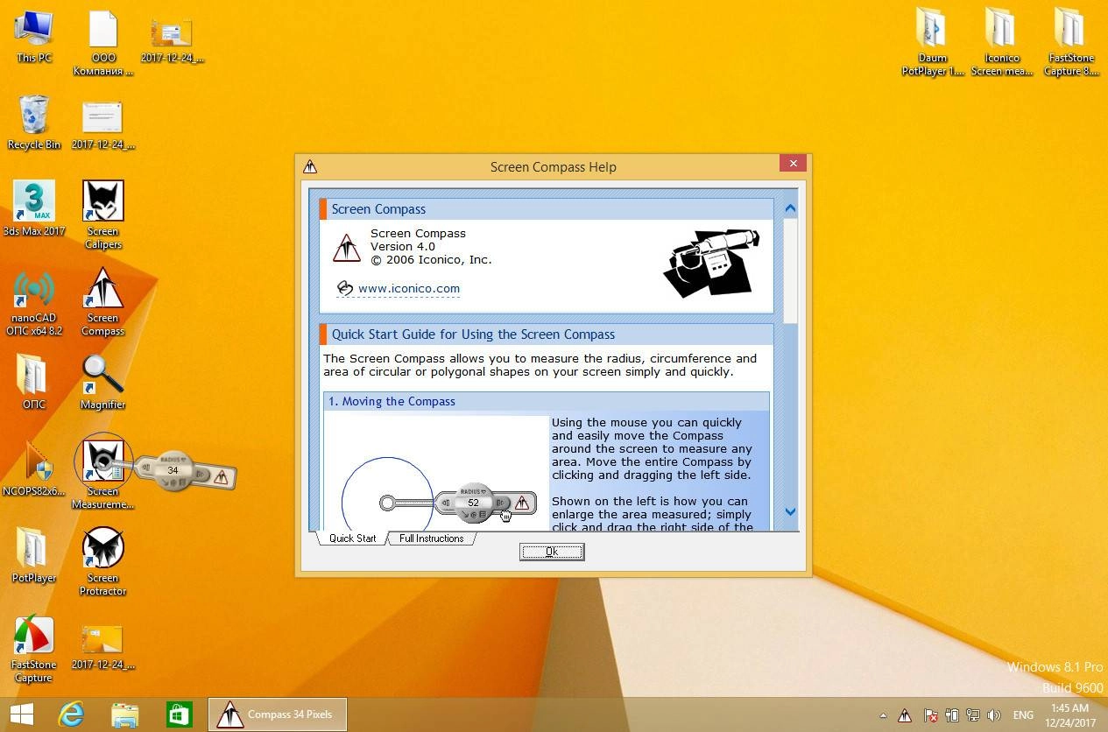Click the volume speaker tray icon
The width and height of the screenshot is (1108, 732).
pos(994,715)
